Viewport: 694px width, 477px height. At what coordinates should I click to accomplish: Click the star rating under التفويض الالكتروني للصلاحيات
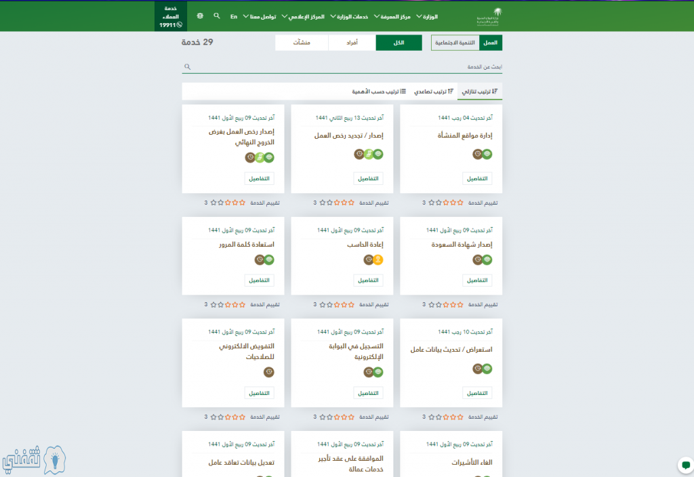pyautogui.click(x=228, y=417)
